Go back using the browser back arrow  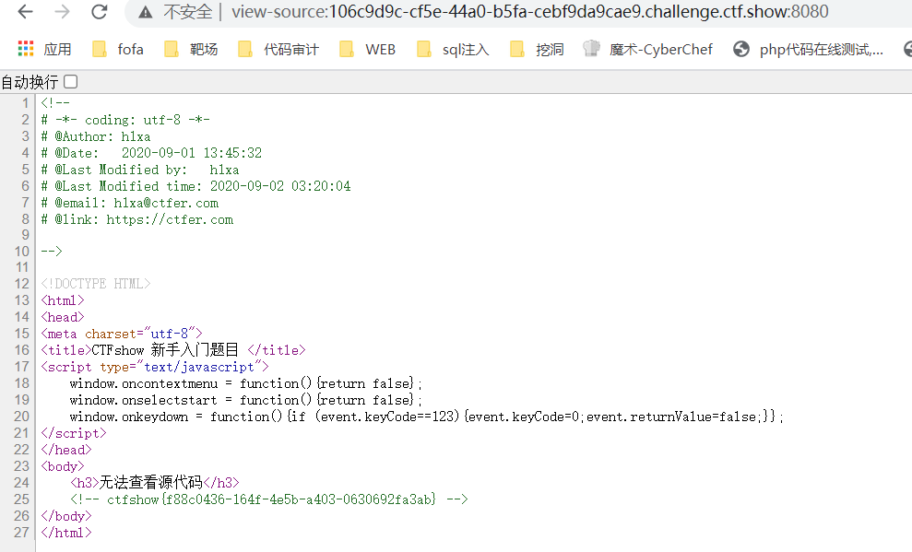pyautogui.click(x=26, y=12)
